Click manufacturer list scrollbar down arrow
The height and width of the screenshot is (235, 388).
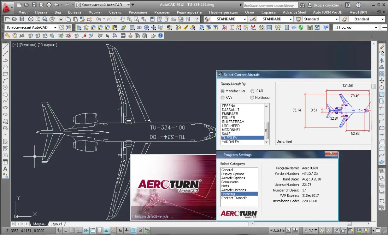[x=267, y=142]
